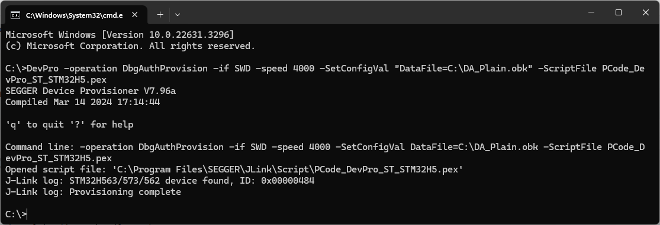
Task: Maximize the terminal window
Action: [x=619, y=12]
